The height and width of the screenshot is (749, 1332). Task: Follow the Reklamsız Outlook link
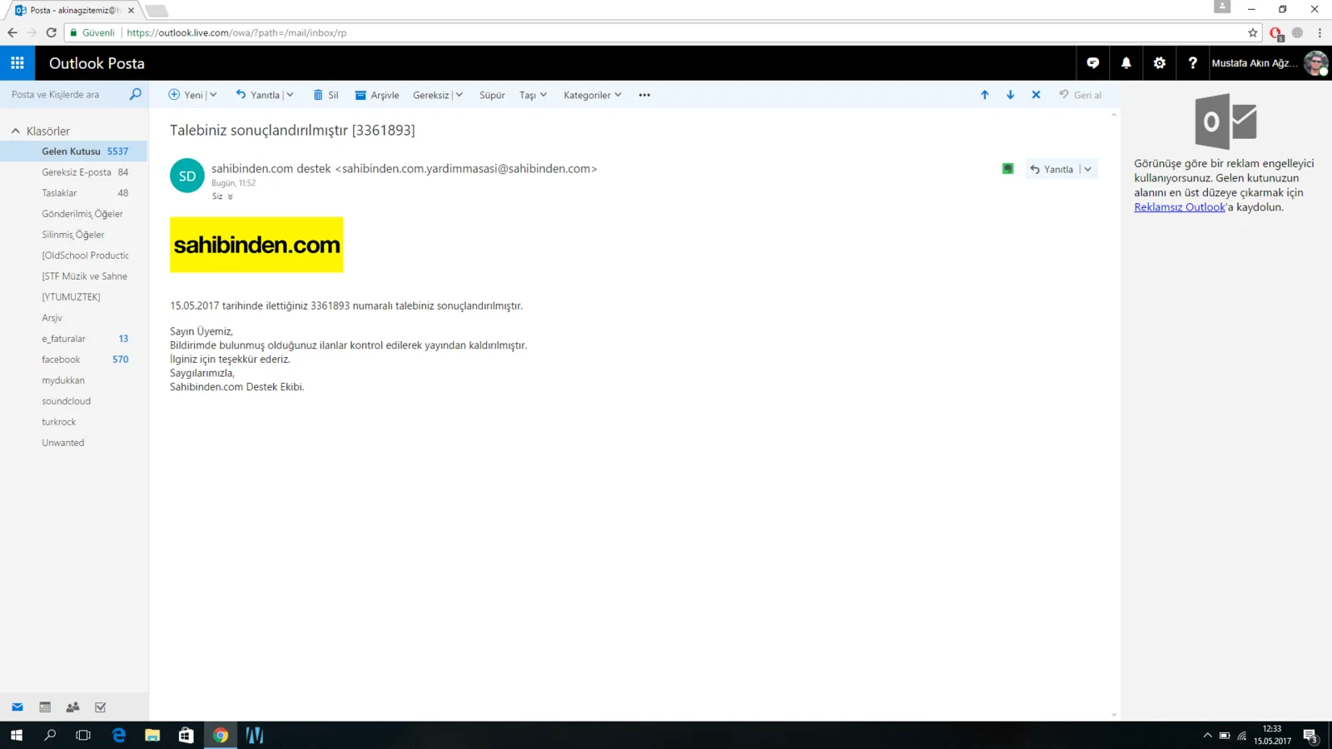[1179, 207]
